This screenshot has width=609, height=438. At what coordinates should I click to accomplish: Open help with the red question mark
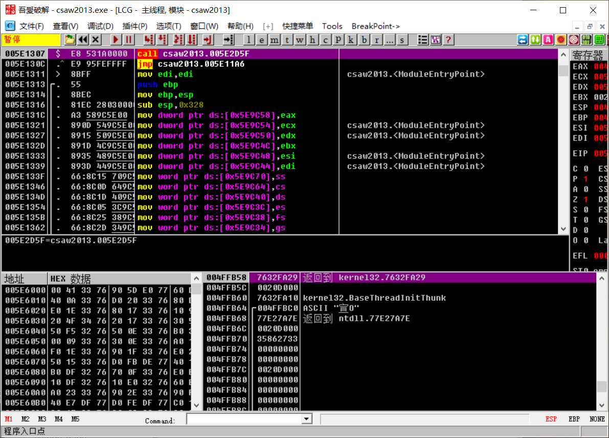pyautogui.click(x=448, y=39)
